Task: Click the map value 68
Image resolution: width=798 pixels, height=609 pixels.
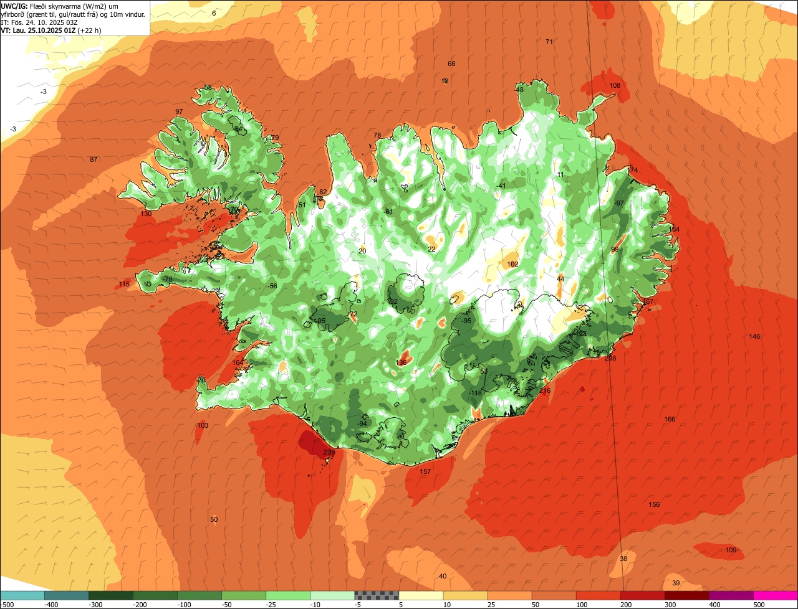Action: (451, 64)
